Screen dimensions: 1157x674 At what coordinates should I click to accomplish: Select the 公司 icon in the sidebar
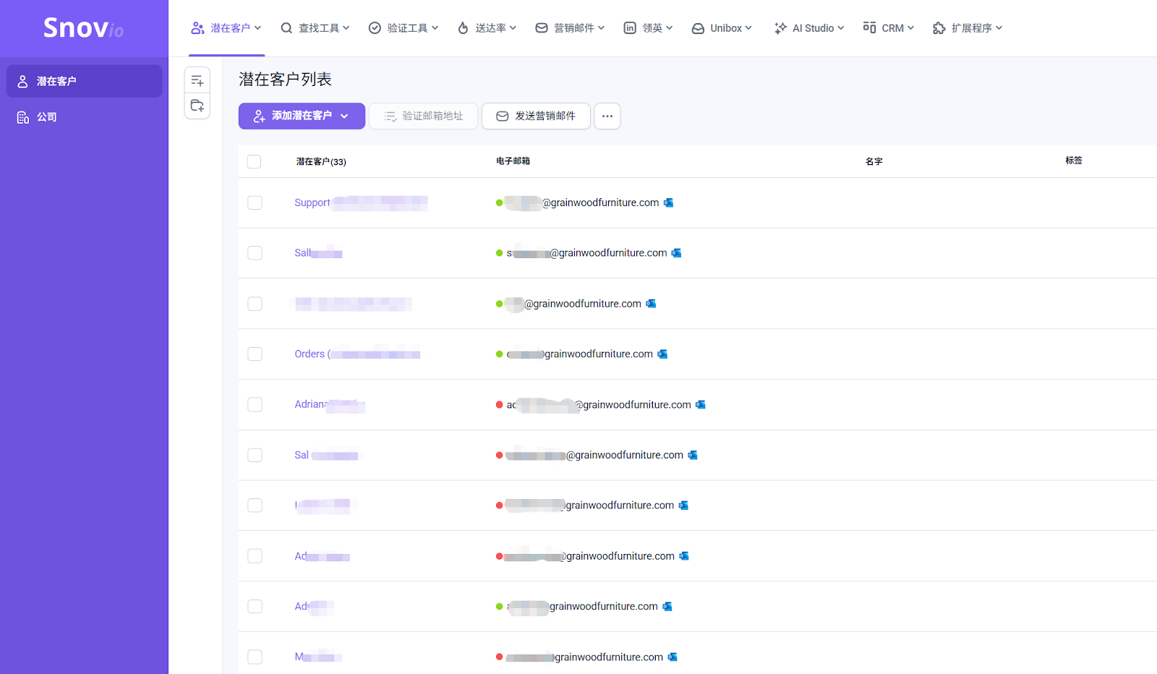pyautogui.click(x=22, y=116)
